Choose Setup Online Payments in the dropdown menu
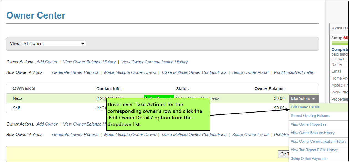This screenshot has height=162, width=349. (309, 159)
